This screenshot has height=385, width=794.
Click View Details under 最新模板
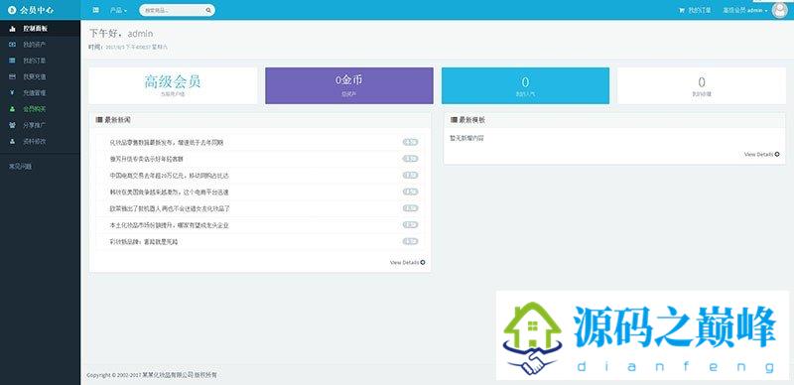click(x=761, y=154)
